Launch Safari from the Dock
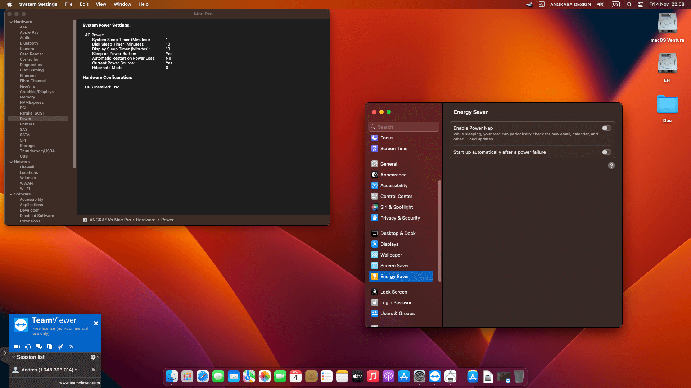The image size is (691, 388). (x=203, y=377)
